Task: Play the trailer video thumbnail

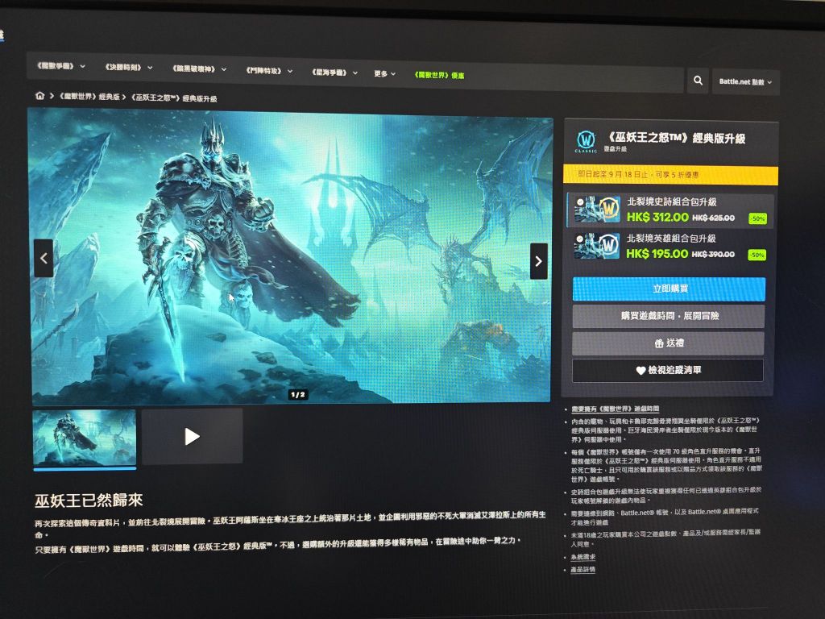Action: 192,436
